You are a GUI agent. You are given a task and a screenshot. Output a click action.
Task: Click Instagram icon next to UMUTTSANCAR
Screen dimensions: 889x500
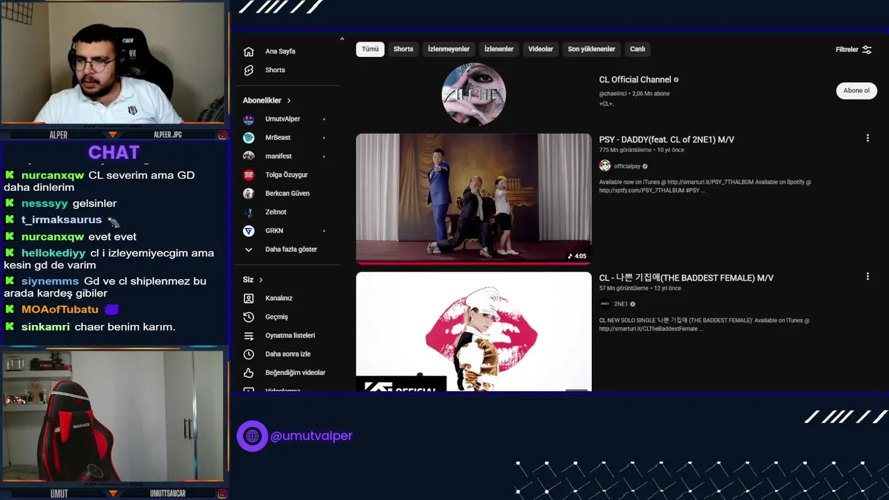tap(222, 493)
